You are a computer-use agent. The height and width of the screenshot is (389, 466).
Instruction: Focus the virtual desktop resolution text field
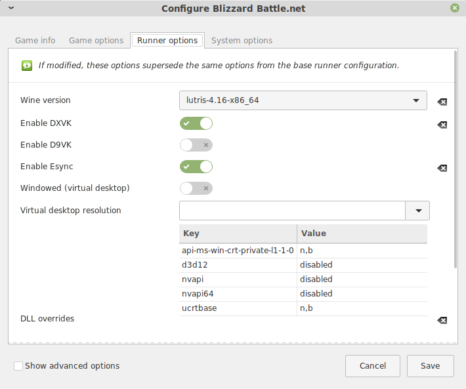coord(293,211)
